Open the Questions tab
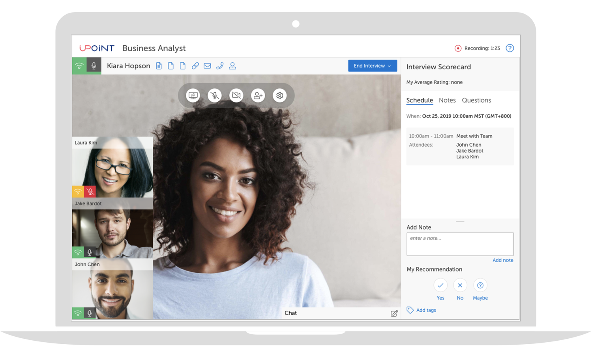Image resolution: width=592 pixels, height=358 pixels. (476, 100)
